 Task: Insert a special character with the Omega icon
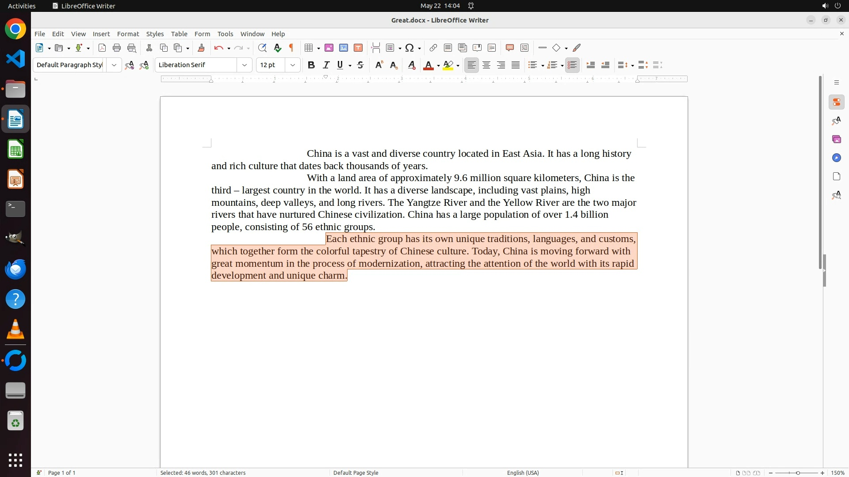pos(409,48)
